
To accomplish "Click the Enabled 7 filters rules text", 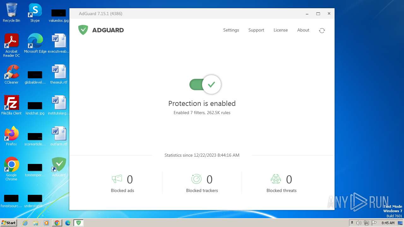I will coord(202,113).
